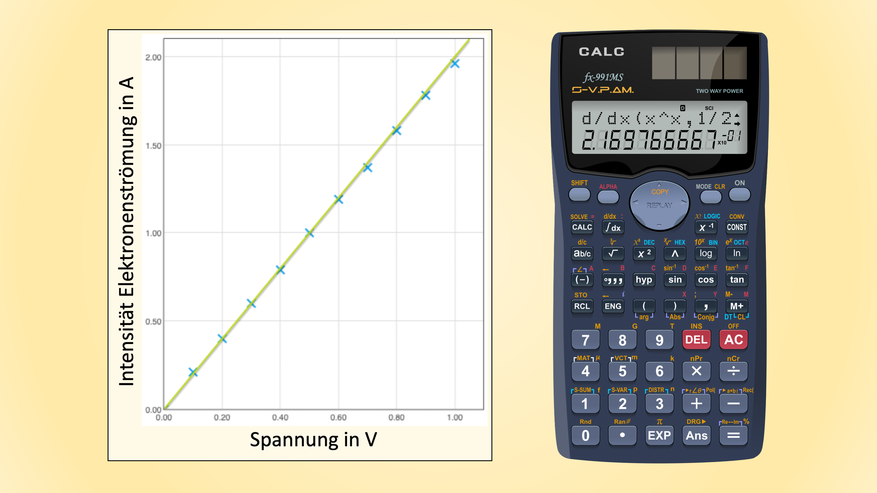
Task: Click the digit 7 key
Action: pyautogui.click(x=585, y=340)
